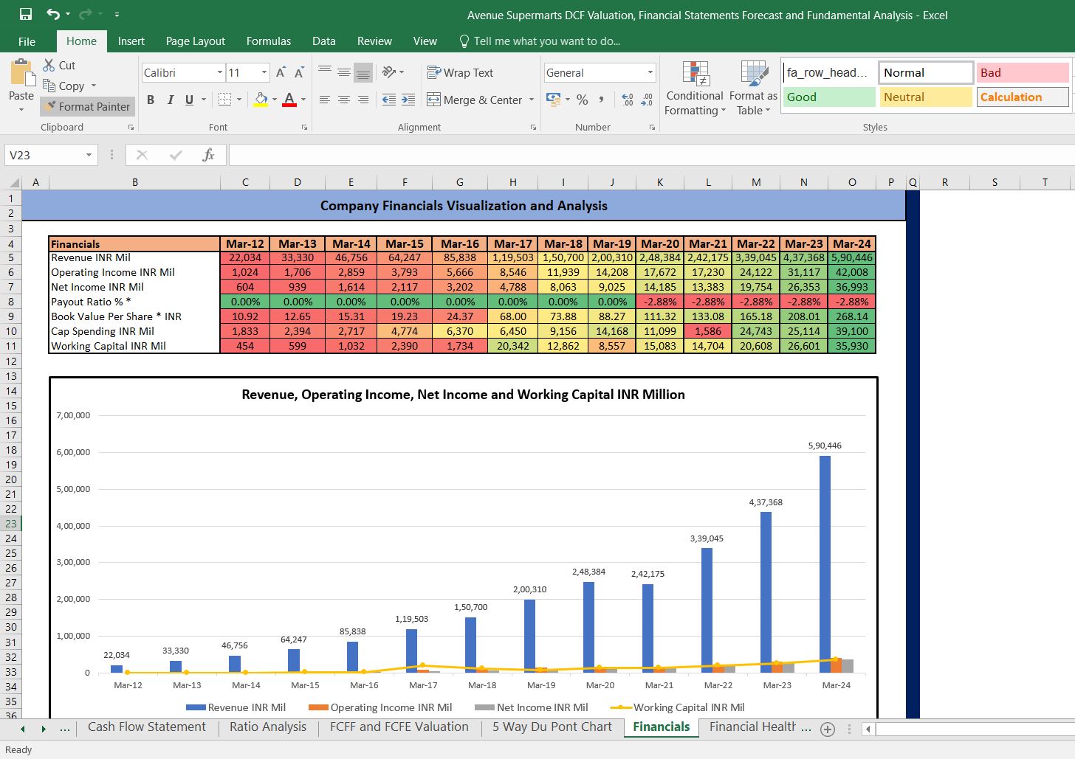Toggle Underline formatting

click(189, 100)
